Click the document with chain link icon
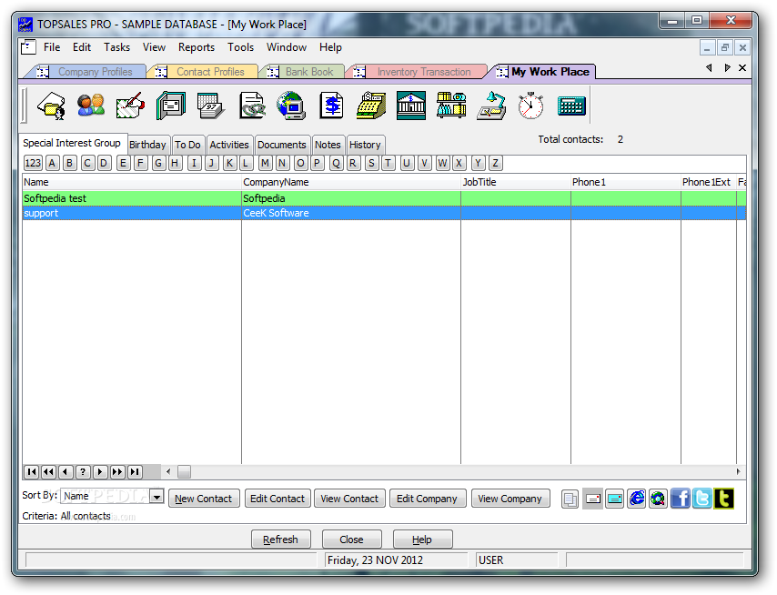 (252, 106)
